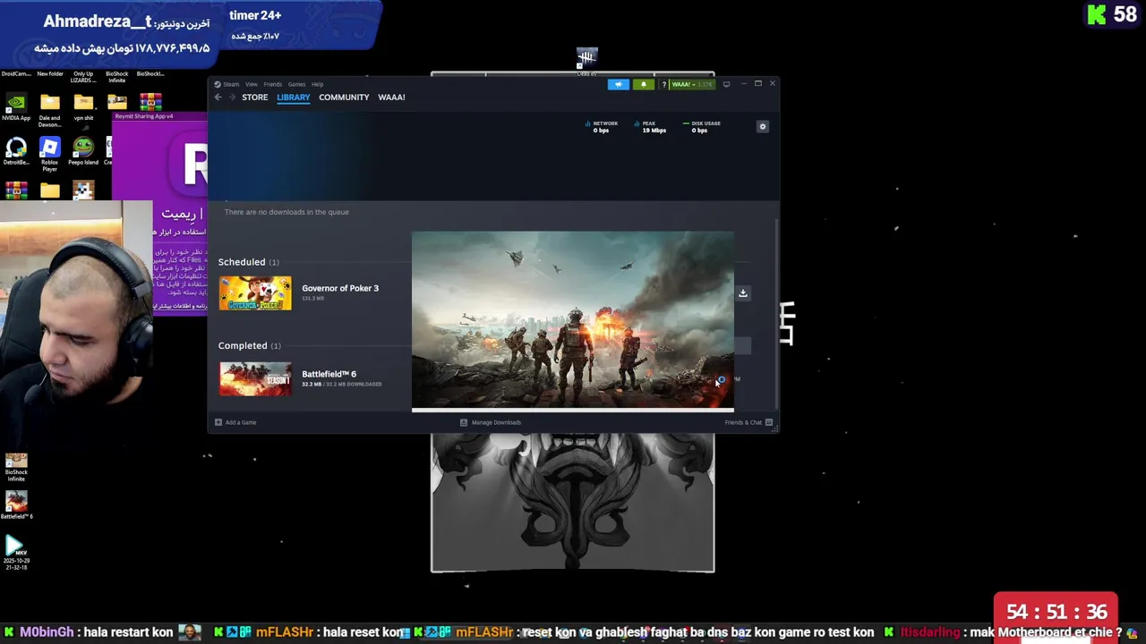Image resolution: width=1146 pixels, height=644 pixels.
Task: Switch to the STORE tab
Action: (x=254, y=97)
